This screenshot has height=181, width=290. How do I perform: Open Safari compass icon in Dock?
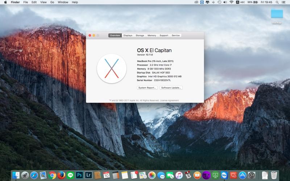34,175
